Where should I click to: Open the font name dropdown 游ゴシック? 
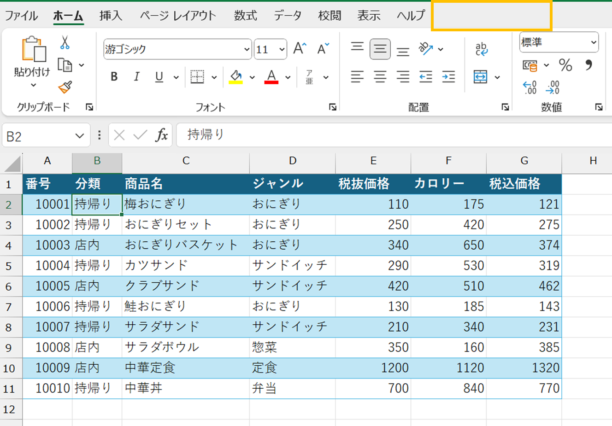247,49
